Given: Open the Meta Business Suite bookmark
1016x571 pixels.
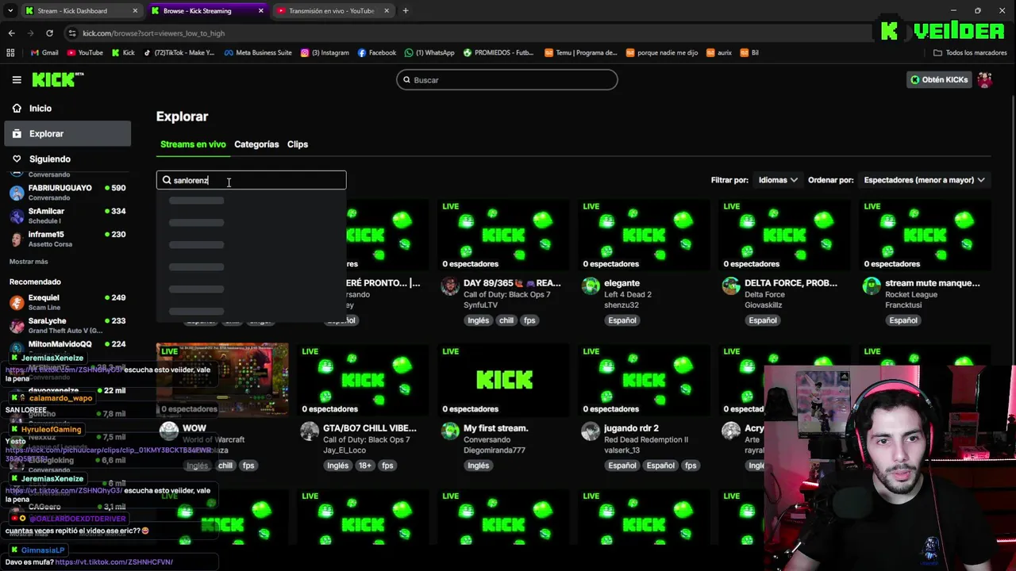Looking at the screenshot, I should [258, 52].
